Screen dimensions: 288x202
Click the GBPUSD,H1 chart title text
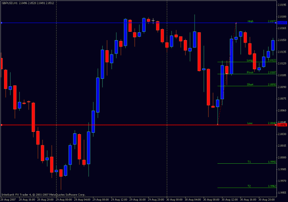pos(9,3)
